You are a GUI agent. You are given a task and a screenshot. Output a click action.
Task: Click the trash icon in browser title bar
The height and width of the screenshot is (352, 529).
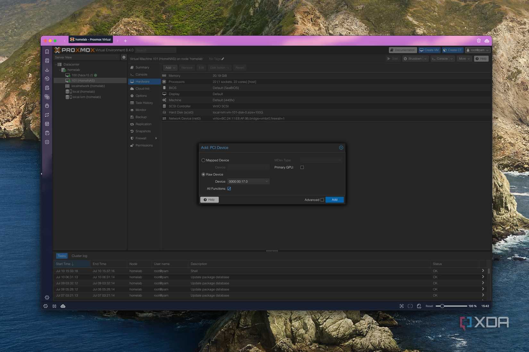click(x=478, y=41)
